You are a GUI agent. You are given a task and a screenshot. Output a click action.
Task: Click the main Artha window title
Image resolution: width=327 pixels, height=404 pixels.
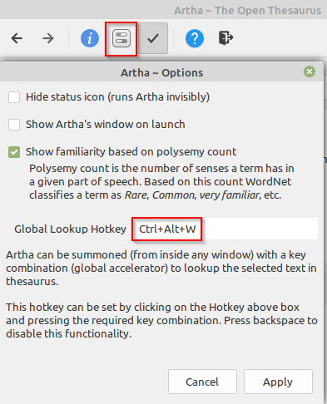point(247,11)
